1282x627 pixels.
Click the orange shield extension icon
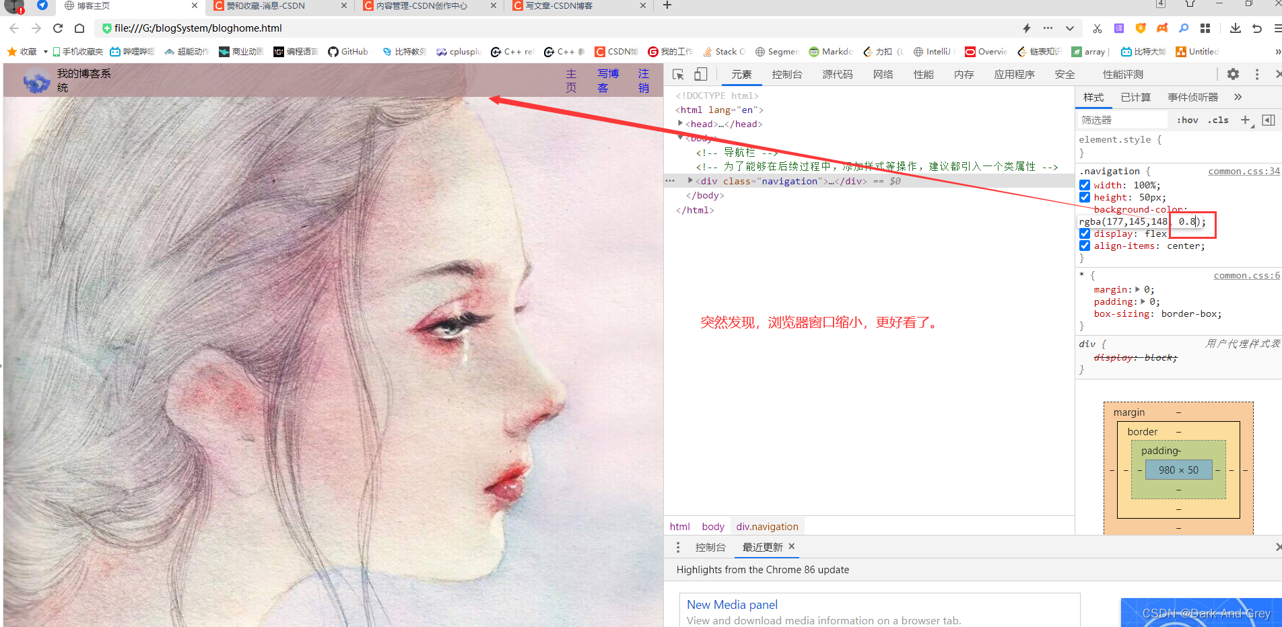coord(1141,28)
